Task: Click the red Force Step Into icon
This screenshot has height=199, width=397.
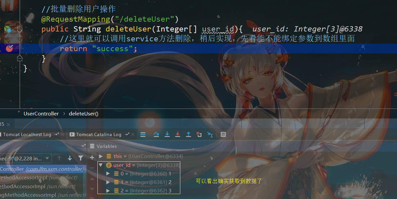Action: click(177, 134)
